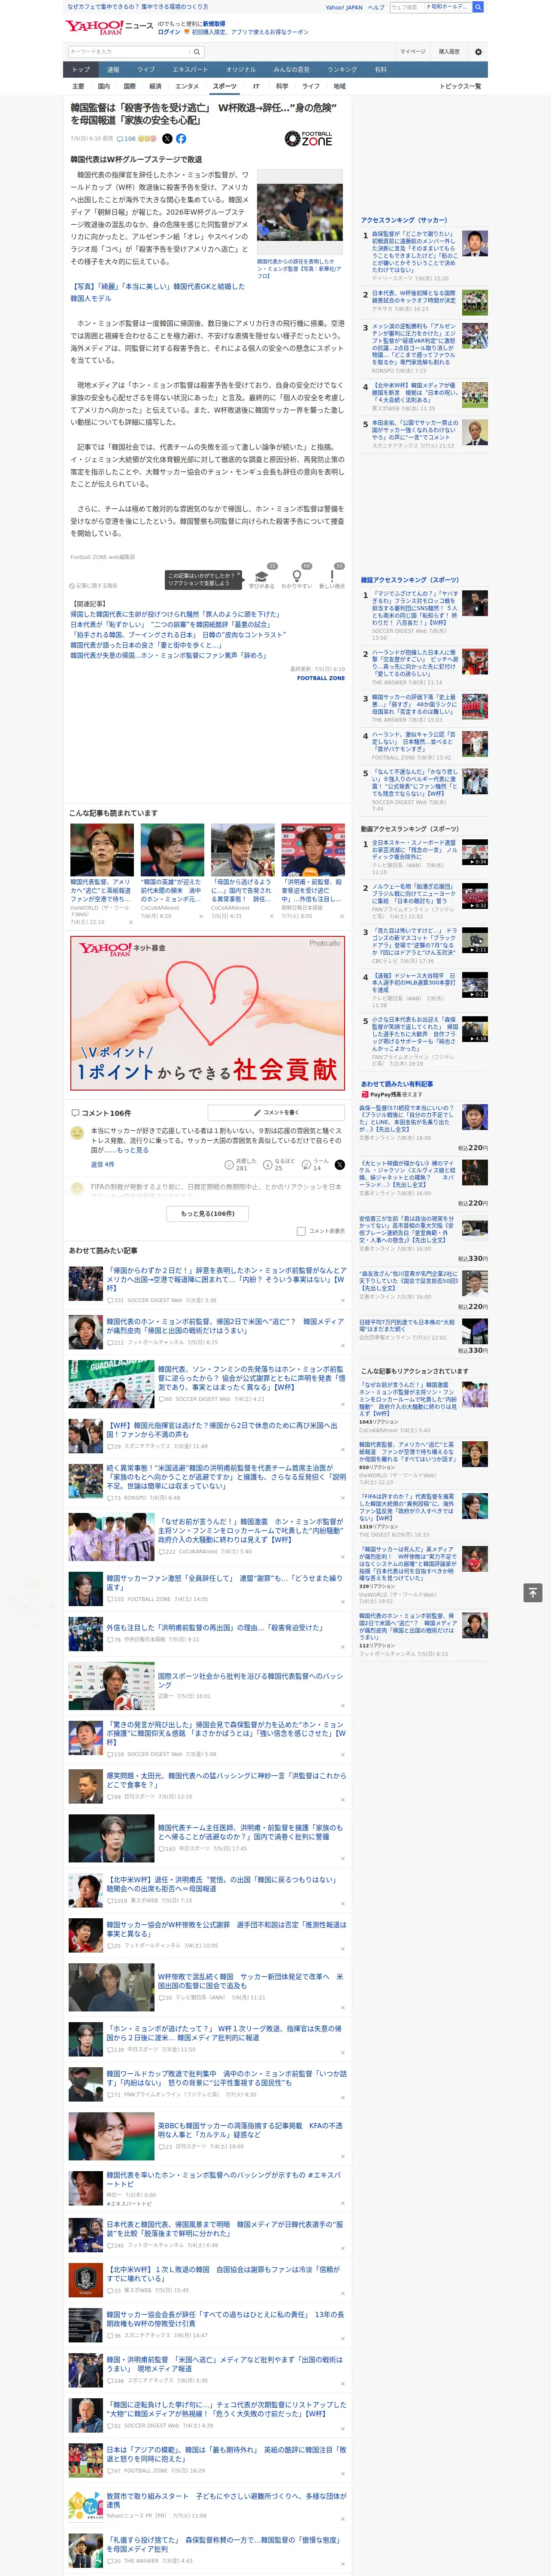Click the header search magnifier button
Image resolution: width=551 pixels, height=2576 pixels.
coord(197,52)
